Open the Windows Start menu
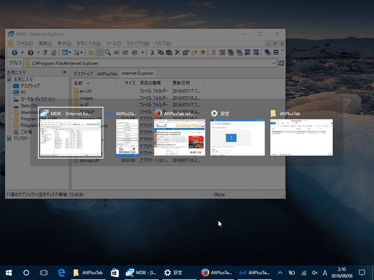This screenshot has height=280, width=374. tap(9, 272)
